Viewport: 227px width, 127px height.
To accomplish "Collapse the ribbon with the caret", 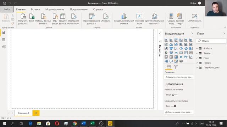I will [x=225, y=27].
